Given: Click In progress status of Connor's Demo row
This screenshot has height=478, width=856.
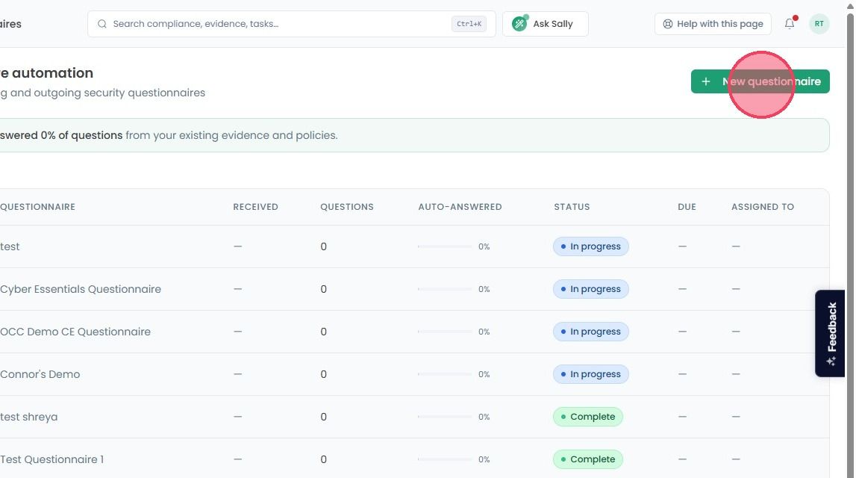Looking at the screenshot, I should 590,374.
